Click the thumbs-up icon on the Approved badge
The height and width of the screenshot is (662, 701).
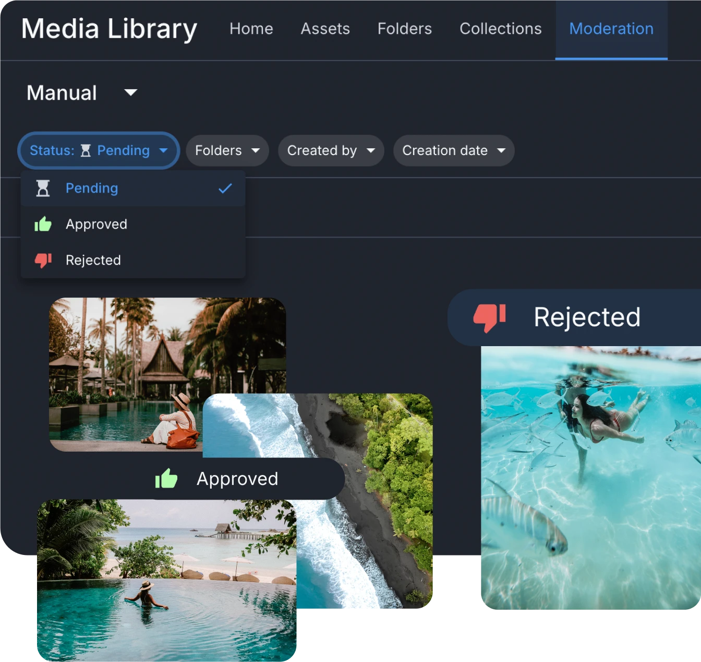(166, 478)
